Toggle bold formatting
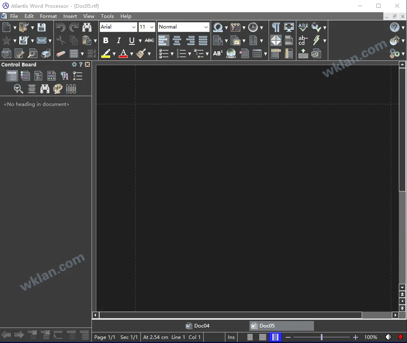Viewport: 407px width, 343px height. 106,40
